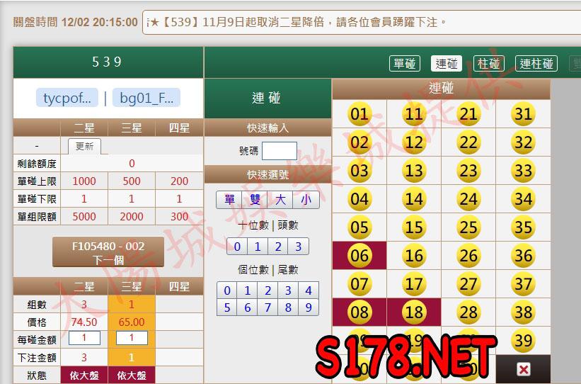Choose number 28
The width and height of the screenshot is (581, 384).
click(468, 312)
